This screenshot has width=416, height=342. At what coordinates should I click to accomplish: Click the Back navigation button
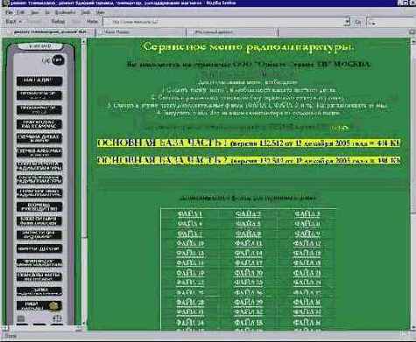tap(11, 22)
